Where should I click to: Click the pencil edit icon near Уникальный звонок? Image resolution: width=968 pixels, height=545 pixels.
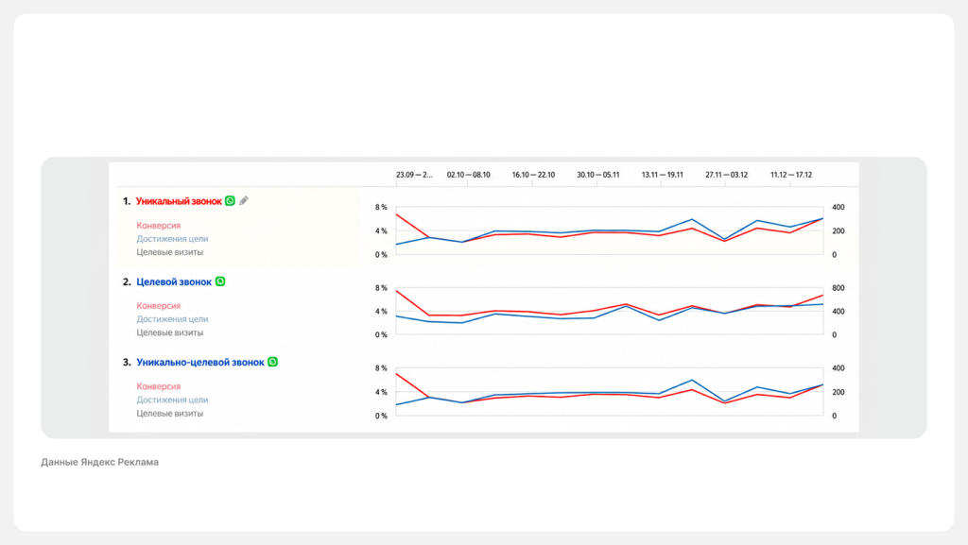coord(244,200)
